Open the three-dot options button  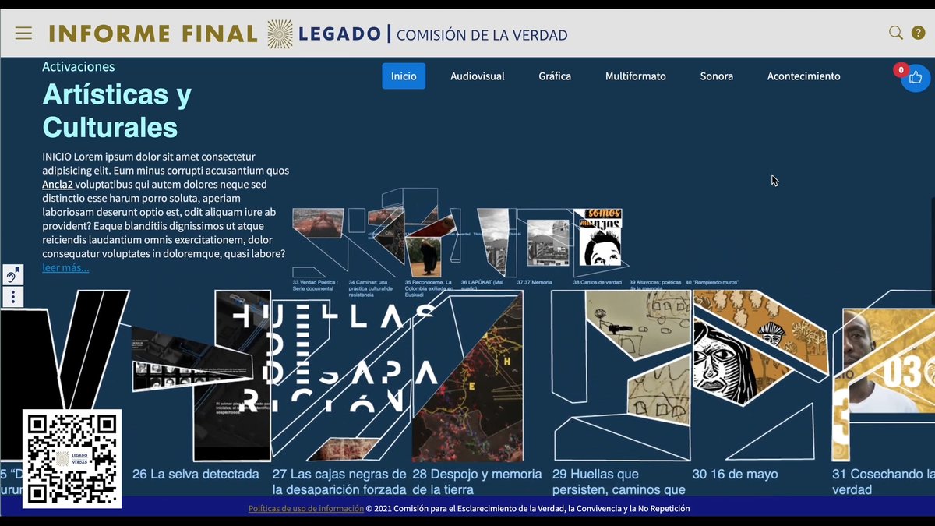(13, 297)
